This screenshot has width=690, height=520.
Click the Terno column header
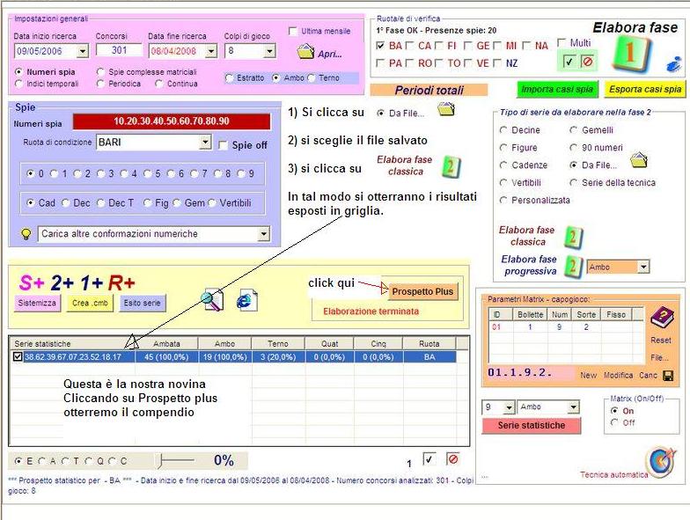(x=278, y=343)
